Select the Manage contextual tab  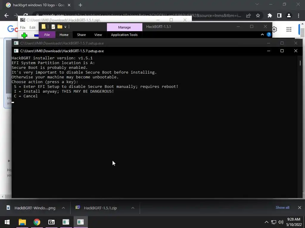click(125, 27)
